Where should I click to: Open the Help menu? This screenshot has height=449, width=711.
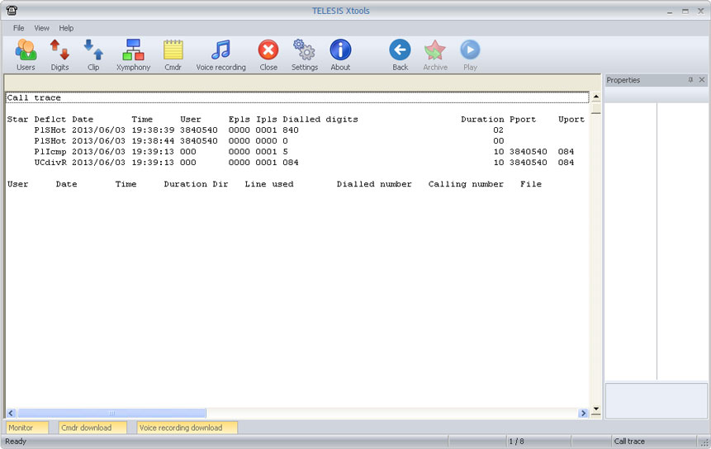(x=66, y=28)
